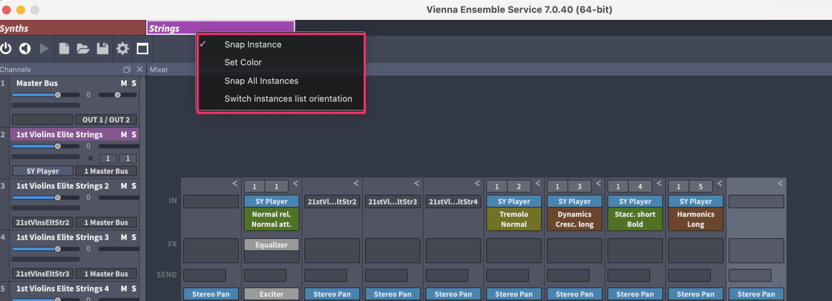Collapse the 21stVl...ltStr4 mixer strip using its arrow
The image size is (832, 301).
(477, 183)
